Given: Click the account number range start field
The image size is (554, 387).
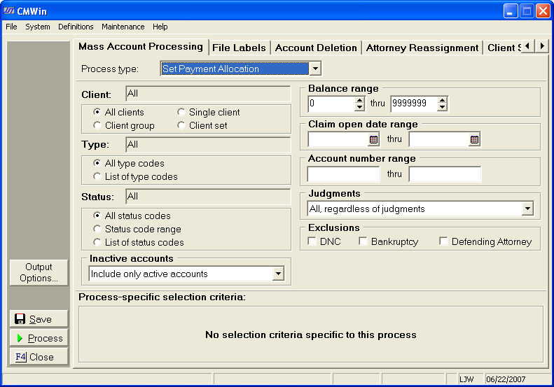Looking at the screenshot, I should (x=343, y=174).
